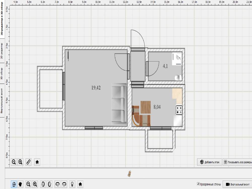Select the living room window on bottom wall
This screenshot has width=252, height=189.
tap(94, 128)
